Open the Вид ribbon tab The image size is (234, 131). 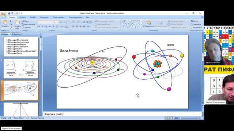point(88,17)
